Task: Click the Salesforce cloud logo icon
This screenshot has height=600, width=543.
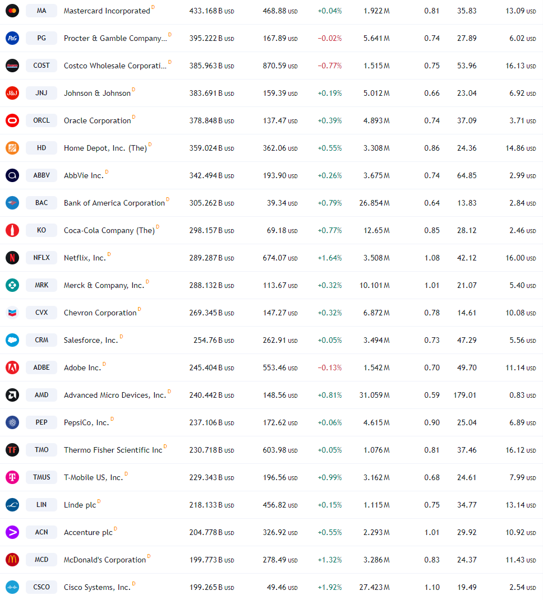Action: pos(12,340)
